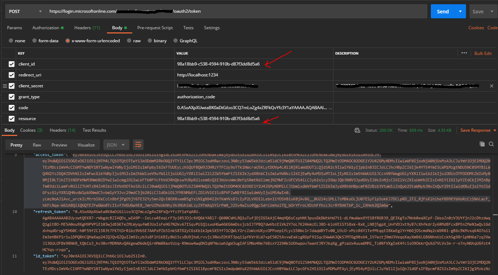This screenshot has height=275, width=498.
Task: Click the globe network icon beside Status
Action: 358,130
